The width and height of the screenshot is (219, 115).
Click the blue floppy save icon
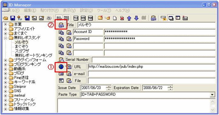12,18
